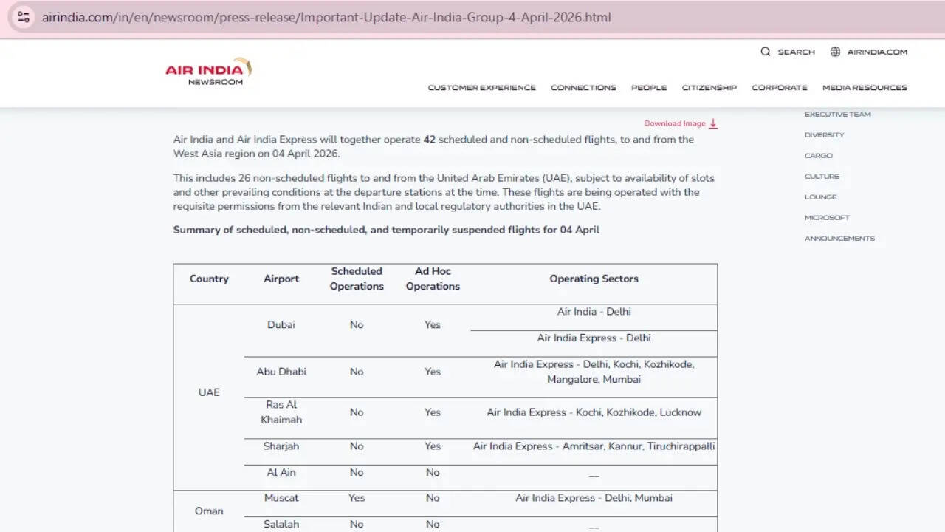The width and height of the screenshot is (945, 532).
Task: Open the Media Resources menu
Action: tap(864, 87)
